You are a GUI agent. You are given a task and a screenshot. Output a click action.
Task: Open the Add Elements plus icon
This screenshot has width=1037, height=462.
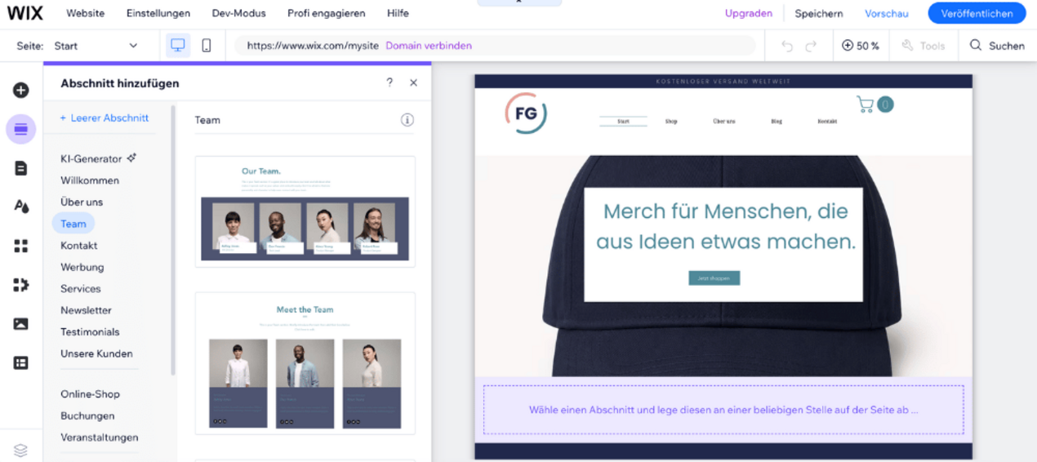point(21,91)
